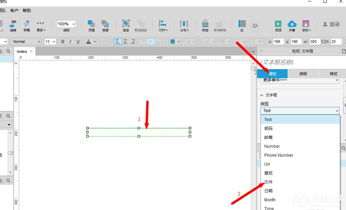346x210 pixels.
Task: Bring widget to front with 顶层
Action: [91, 26]
